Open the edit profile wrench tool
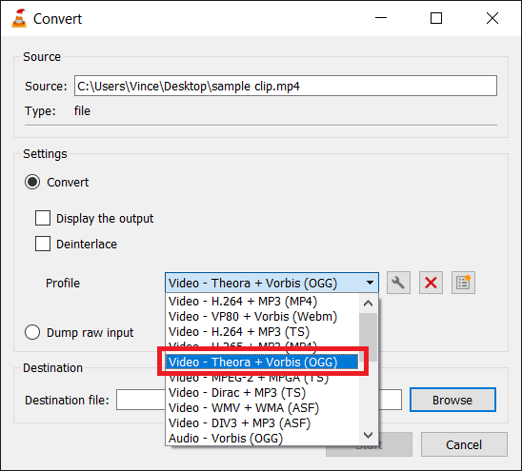522x471 pixels. tap(398, 283)
